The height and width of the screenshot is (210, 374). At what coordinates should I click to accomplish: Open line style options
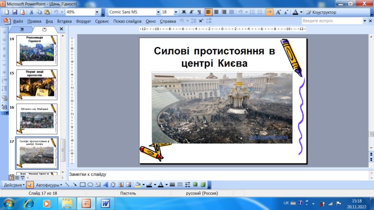coord(172,185)
